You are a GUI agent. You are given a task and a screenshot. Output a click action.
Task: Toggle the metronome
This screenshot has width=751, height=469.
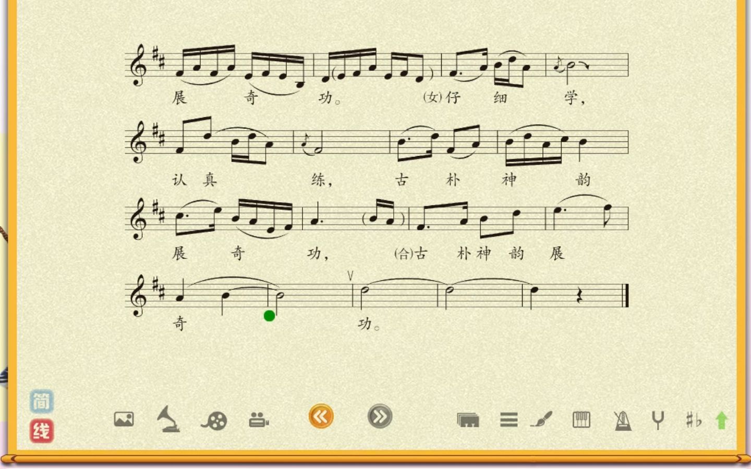[622, 420]
